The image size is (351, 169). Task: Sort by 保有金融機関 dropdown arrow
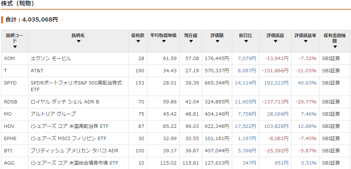click(335, 47)
